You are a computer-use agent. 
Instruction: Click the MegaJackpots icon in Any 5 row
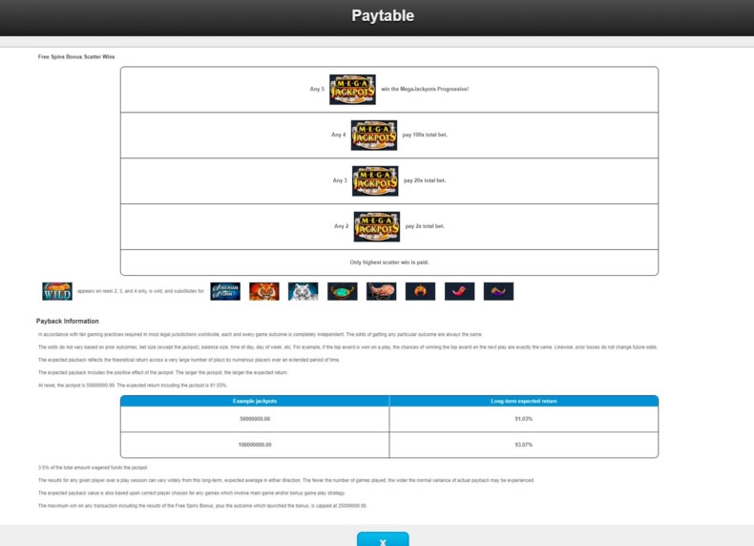[352, 89]
